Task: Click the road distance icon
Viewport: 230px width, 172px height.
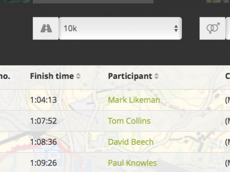Action: pyautogui.click(x=46, y=28)
